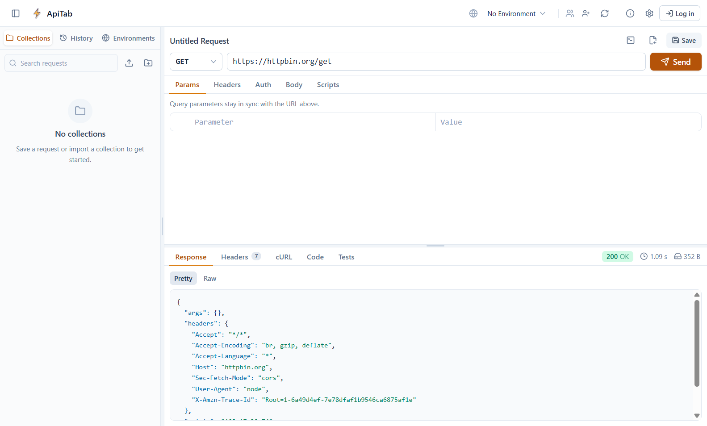Select the Response tab
The width and height of the screenshot is (707, 426).
coord(191,257)
